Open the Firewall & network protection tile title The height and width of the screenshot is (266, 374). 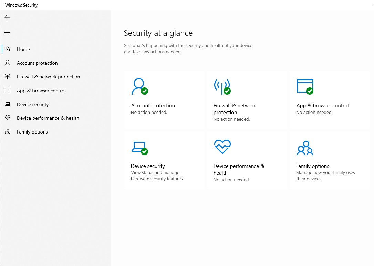tap(235, 109)
